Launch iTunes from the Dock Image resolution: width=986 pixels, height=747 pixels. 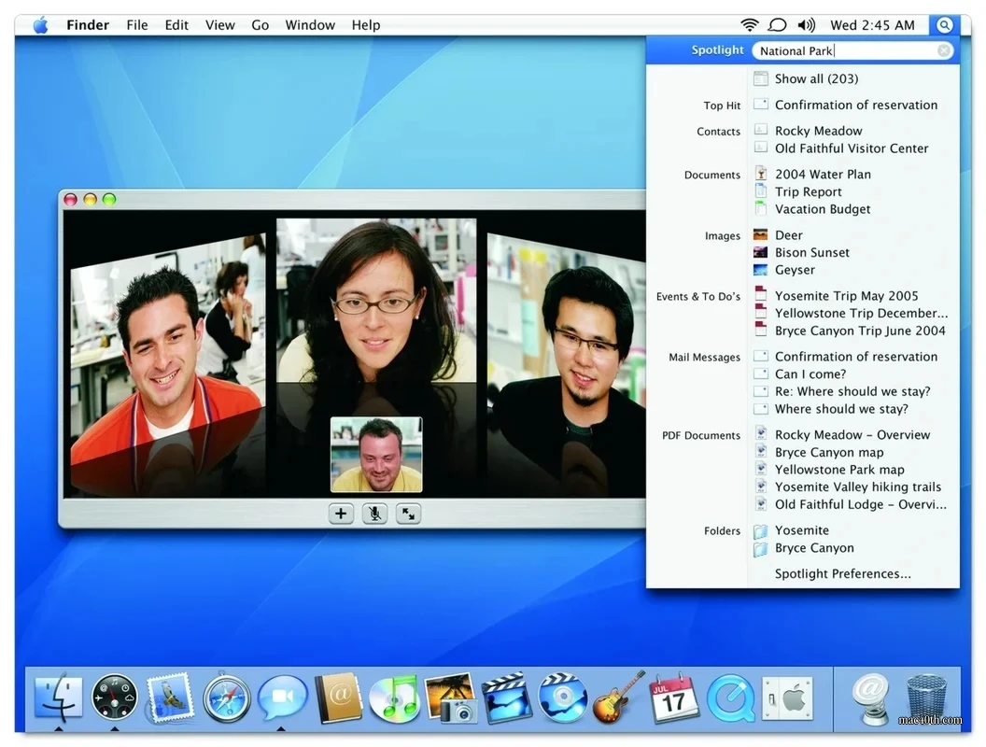click(x=394, y=698)
